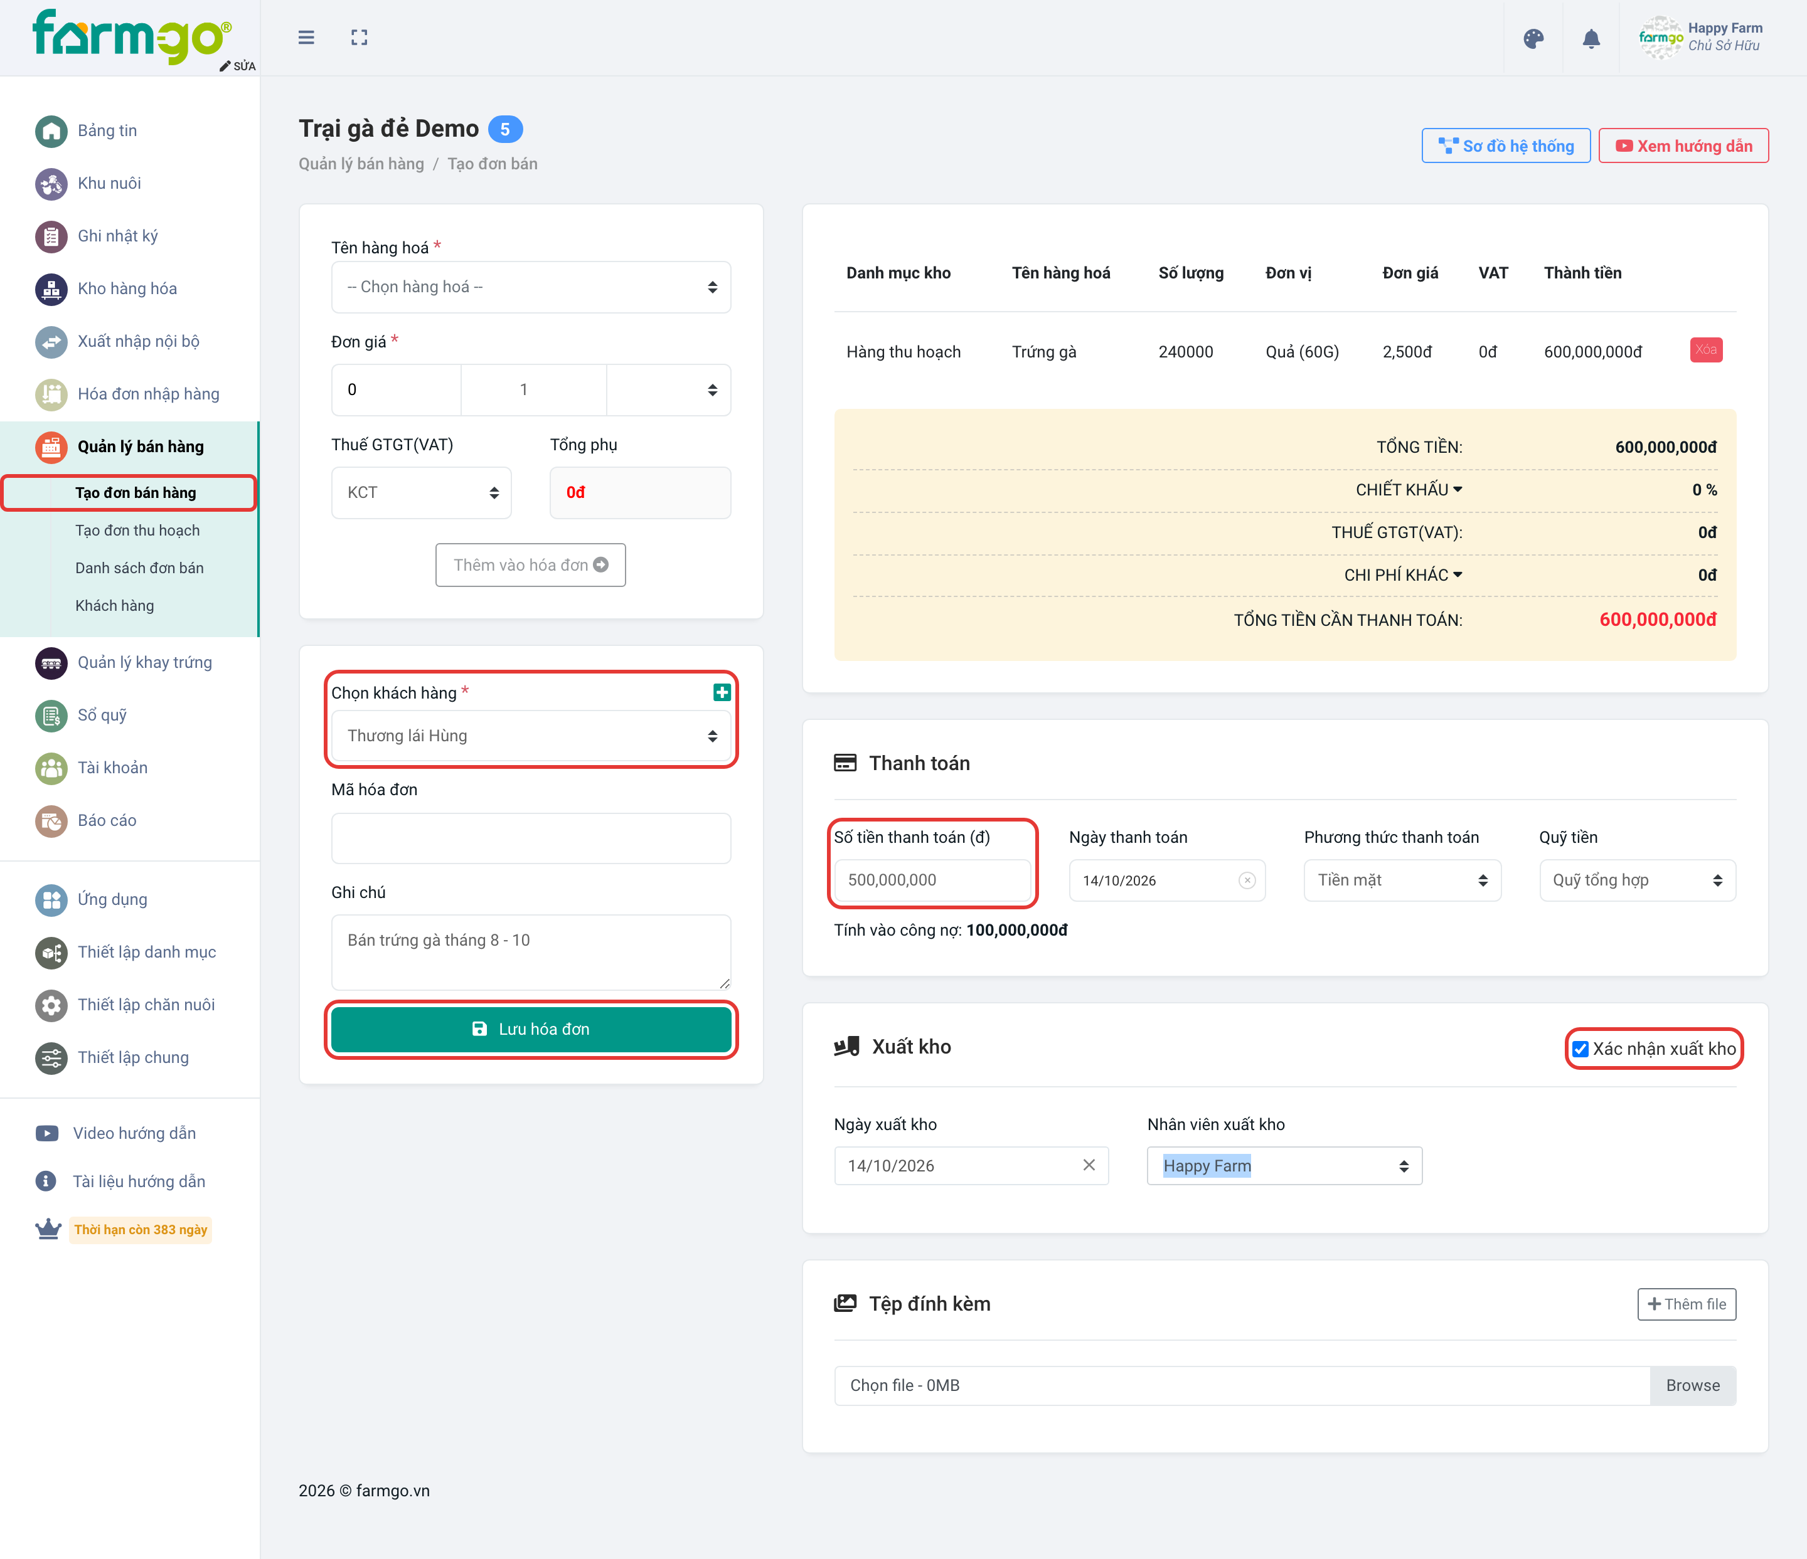This screenshot has height=1559, width=1807.
Task: Select Tạo đơn bán hàng submenu
Action: (x=135, y=492)
